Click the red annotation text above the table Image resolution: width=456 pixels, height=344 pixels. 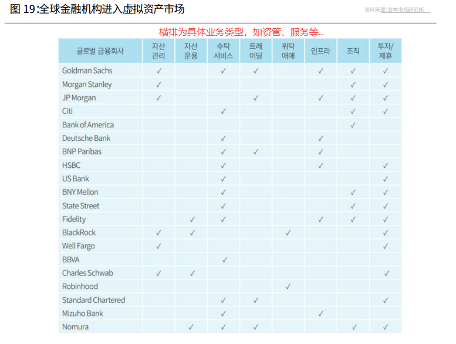pos(241,32)
